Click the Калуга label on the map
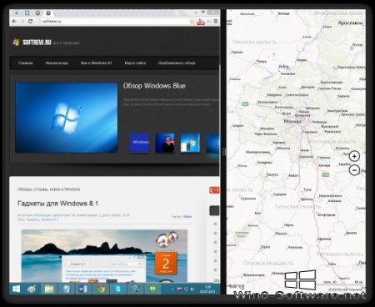The height and width of the screenshot is (307, 375). pyautogui.click(x=272, y=174)
